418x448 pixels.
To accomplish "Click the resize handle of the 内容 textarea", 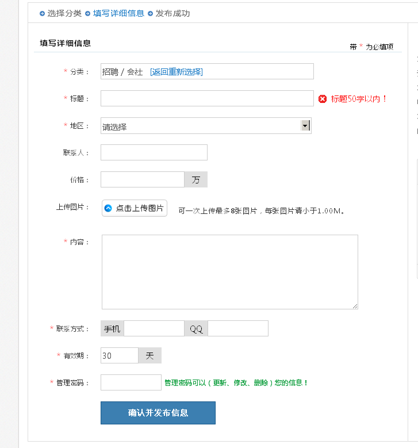I will click(x=355, y=306).
